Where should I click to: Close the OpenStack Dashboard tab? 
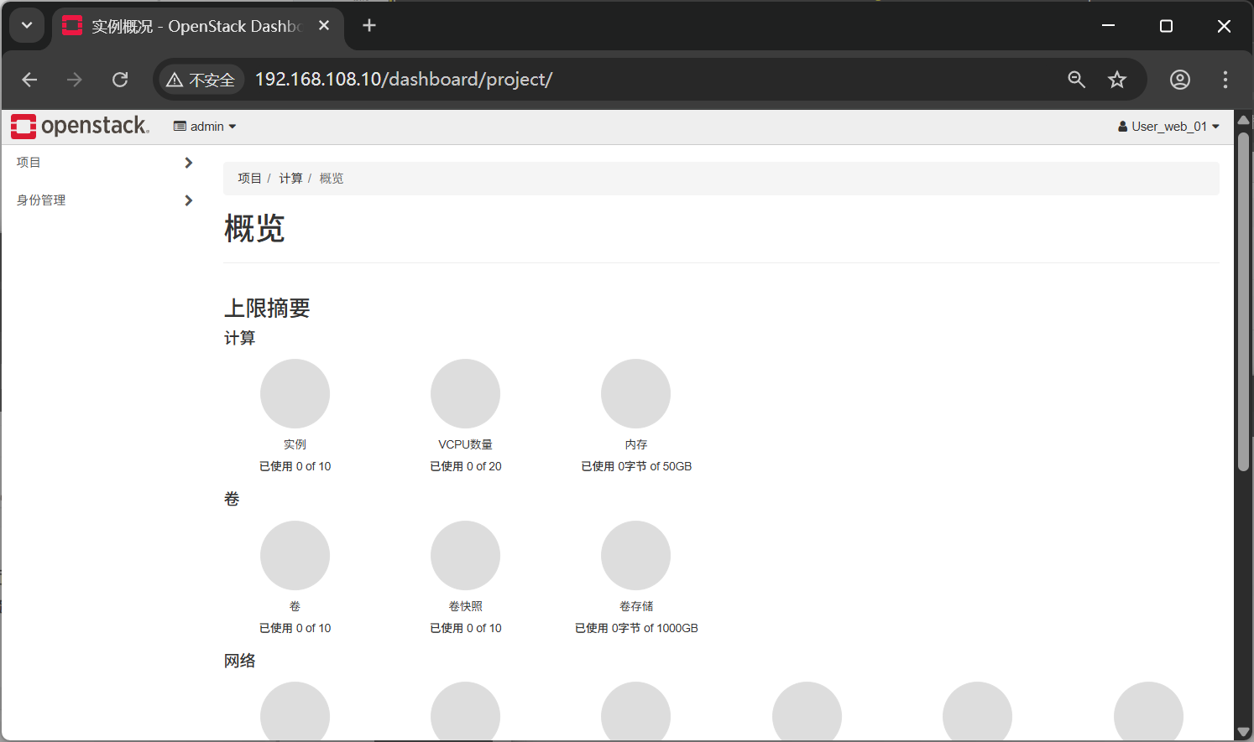point(324,26)
